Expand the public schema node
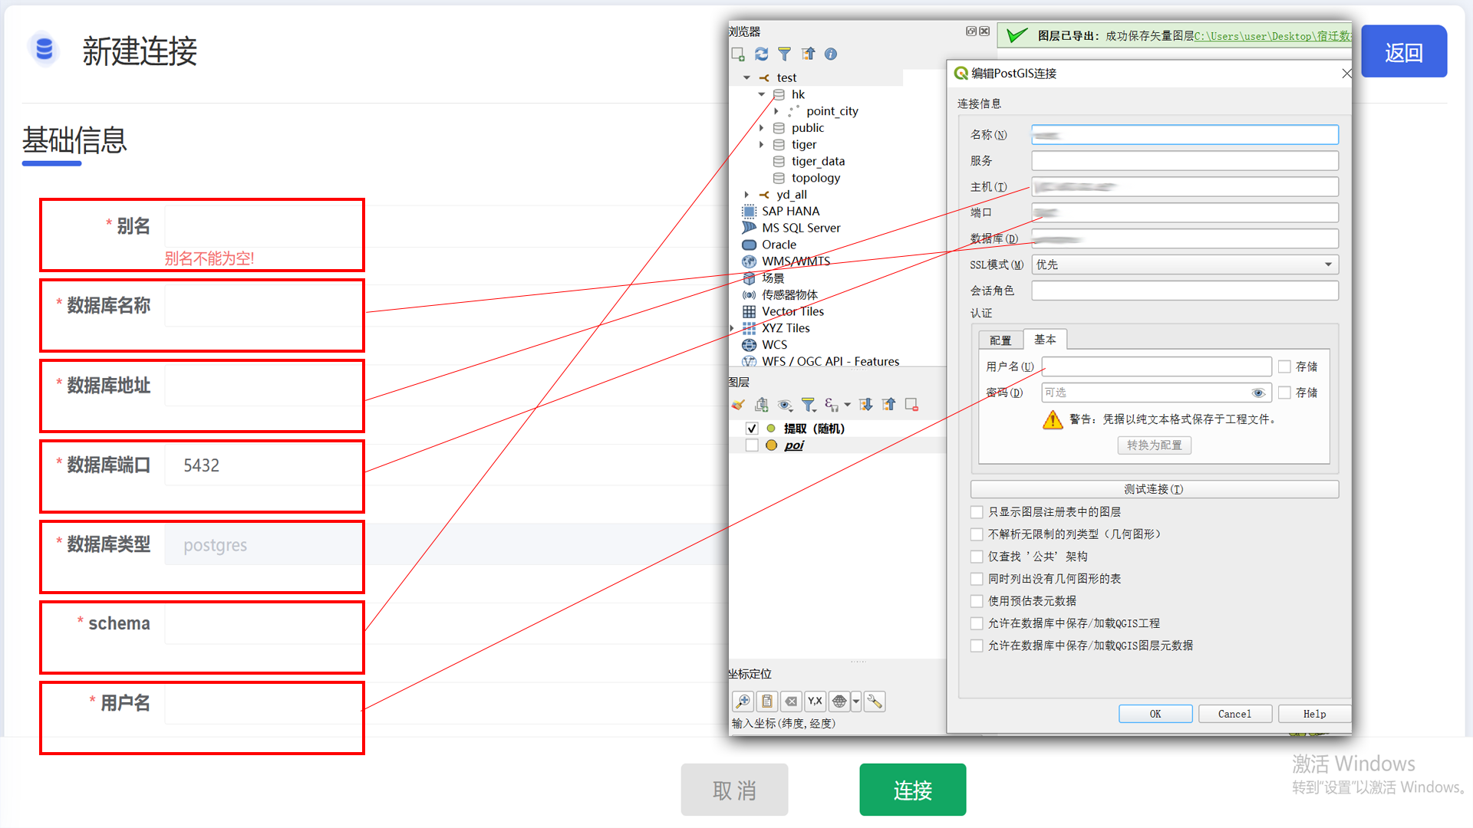 tap(762, 128)
